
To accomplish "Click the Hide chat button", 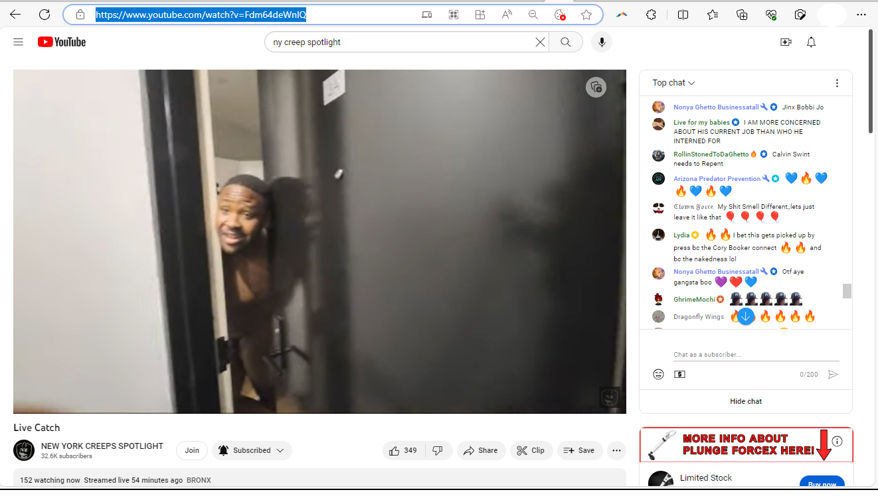I will tap(746, 401).
